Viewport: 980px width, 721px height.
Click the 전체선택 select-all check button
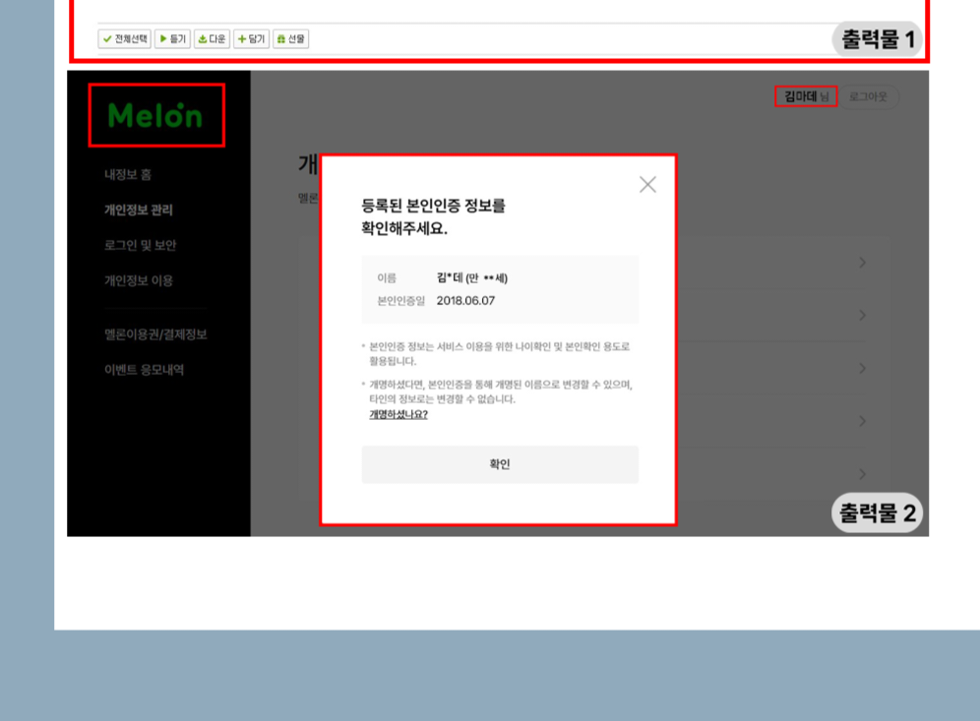(125, 39)
